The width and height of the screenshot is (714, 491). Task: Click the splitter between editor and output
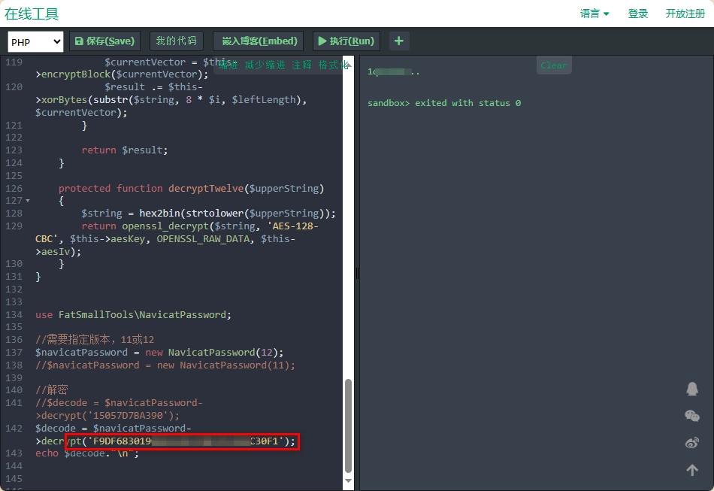[x=357, y=274]
